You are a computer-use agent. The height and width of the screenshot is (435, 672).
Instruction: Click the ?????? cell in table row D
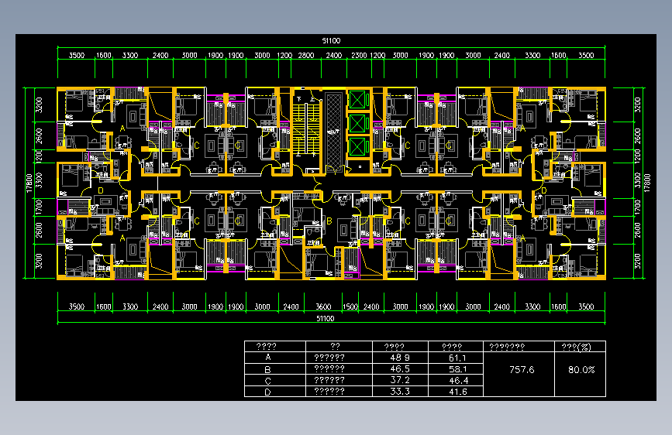pyautogui.click(x=329, y=391)
